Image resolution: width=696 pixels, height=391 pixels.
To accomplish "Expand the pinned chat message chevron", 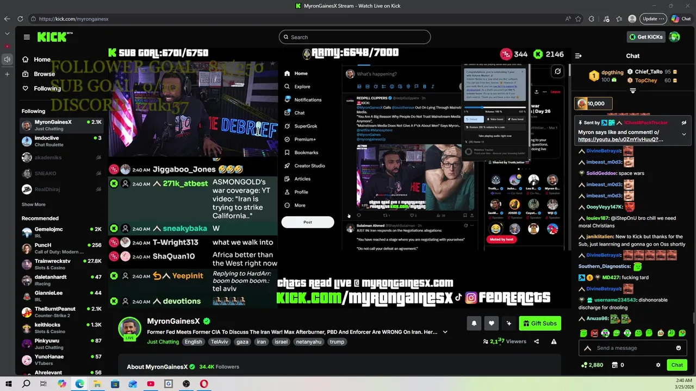I will [683, 134].
